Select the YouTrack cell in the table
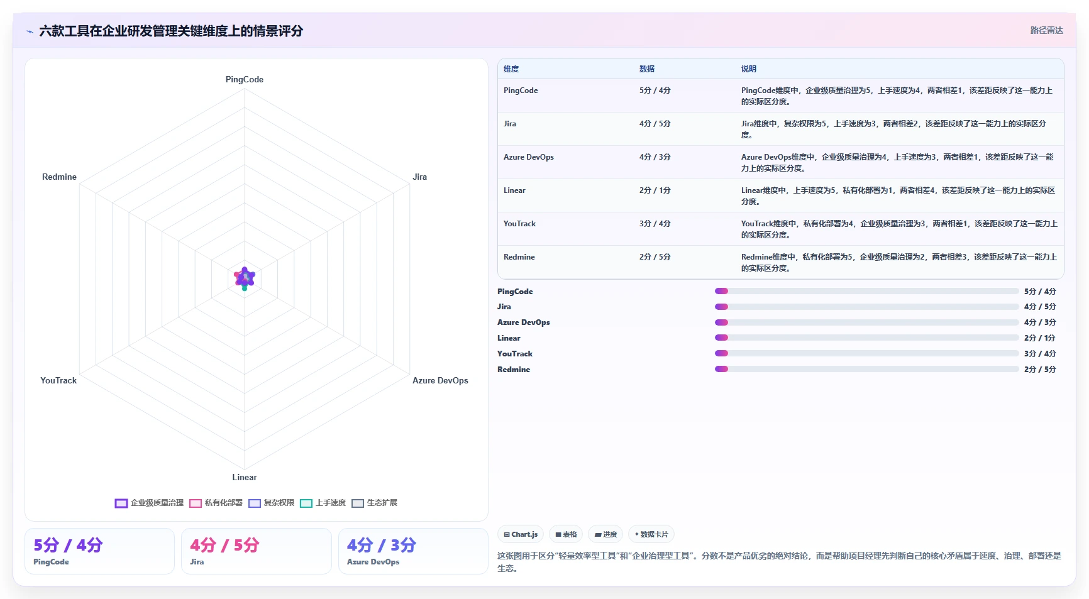This screenshot has height=599, width=1089. coord(519,224)
